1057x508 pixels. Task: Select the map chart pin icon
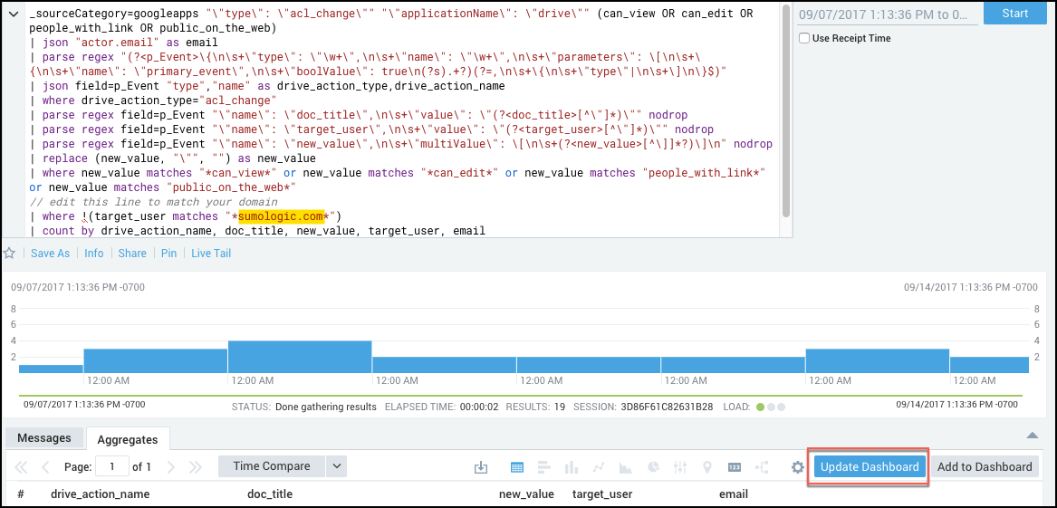[x=707, y=467]
